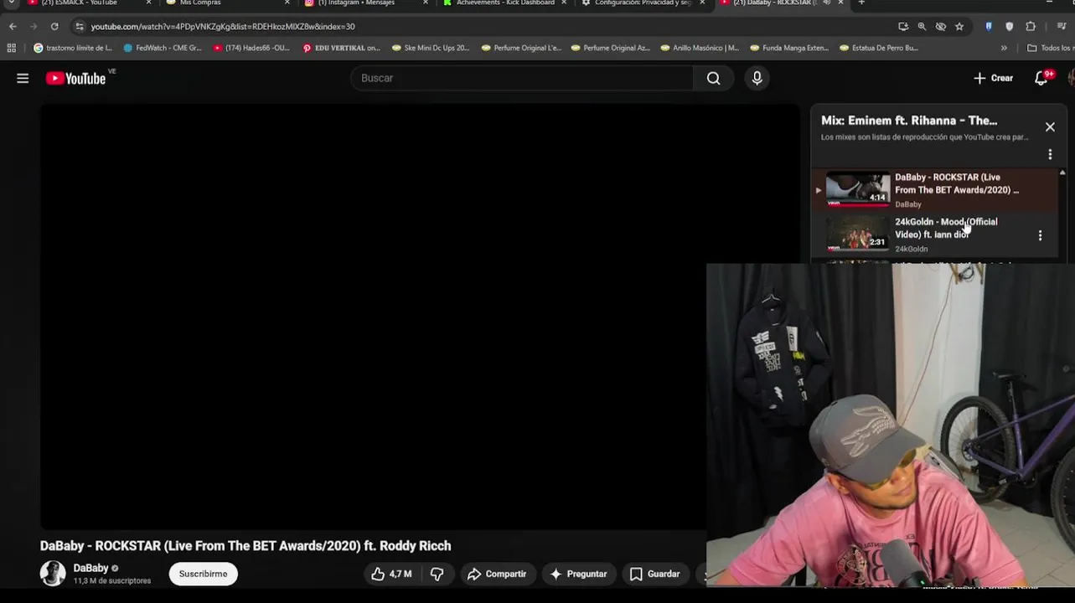The width and height of the screenshot is (1075, 603).
Task: Switch to Achievements - Kick Dashboard tab
Action: point(499,3)
